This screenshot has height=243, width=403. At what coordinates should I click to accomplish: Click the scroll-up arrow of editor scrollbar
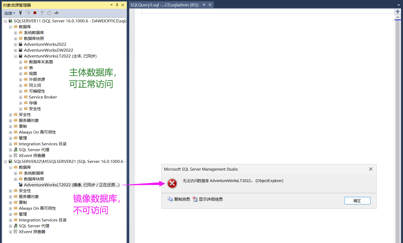(x=398, y=17)
